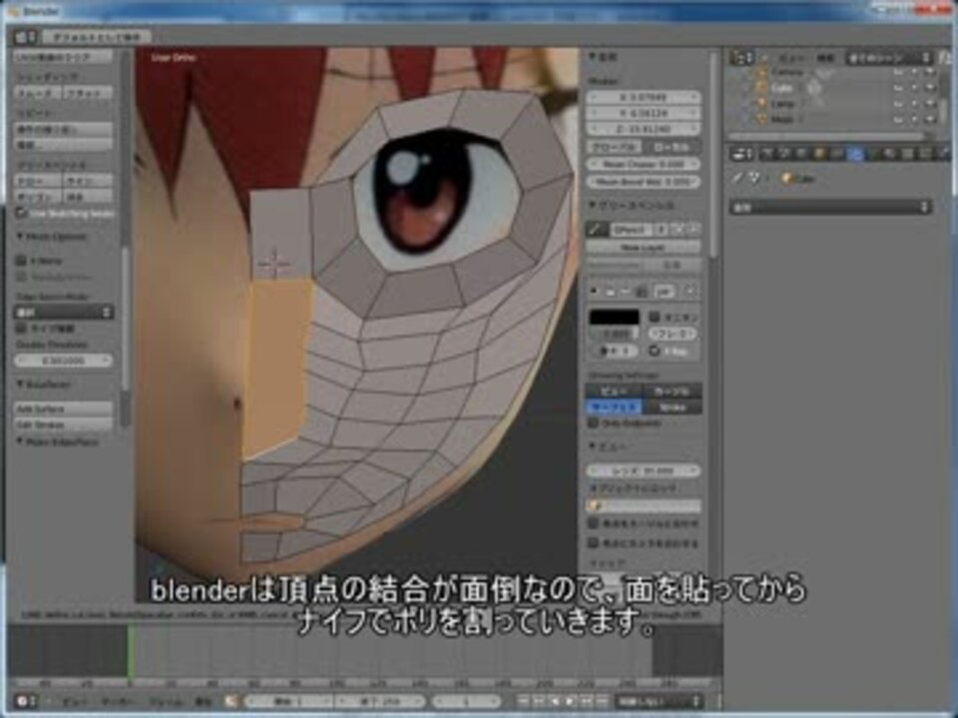This screenshot has height=718, width=958.
Task: Click New Layer button in grease pencil
Action: (x=644, y=247)
